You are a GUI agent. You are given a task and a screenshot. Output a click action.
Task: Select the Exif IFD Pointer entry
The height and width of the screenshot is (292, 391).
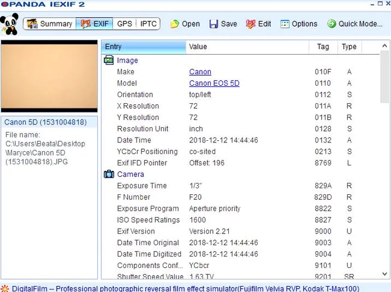[142, 163]
